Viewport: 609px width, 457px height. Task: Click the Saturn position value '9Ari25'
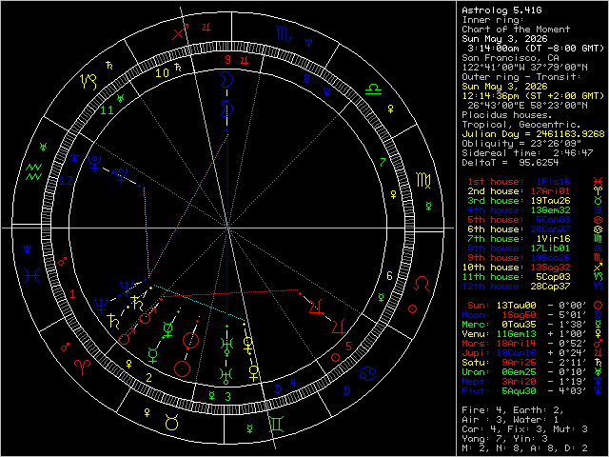519,363
